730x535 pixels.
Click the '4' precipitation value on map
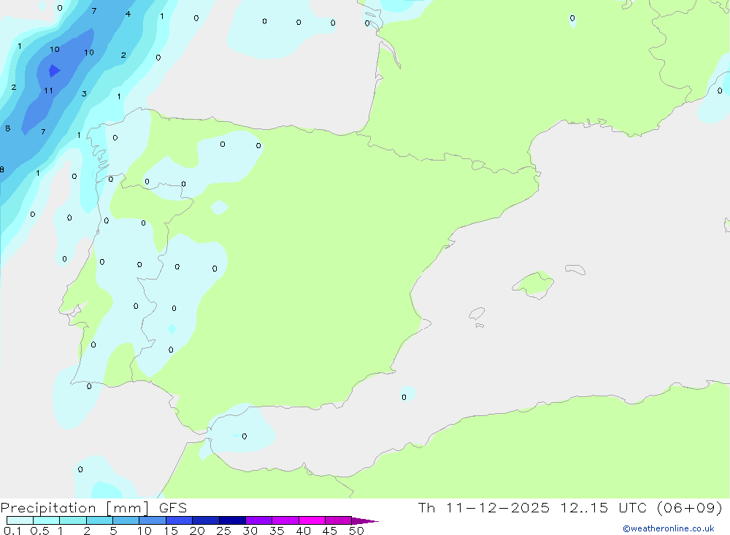(x=128, y=14)
